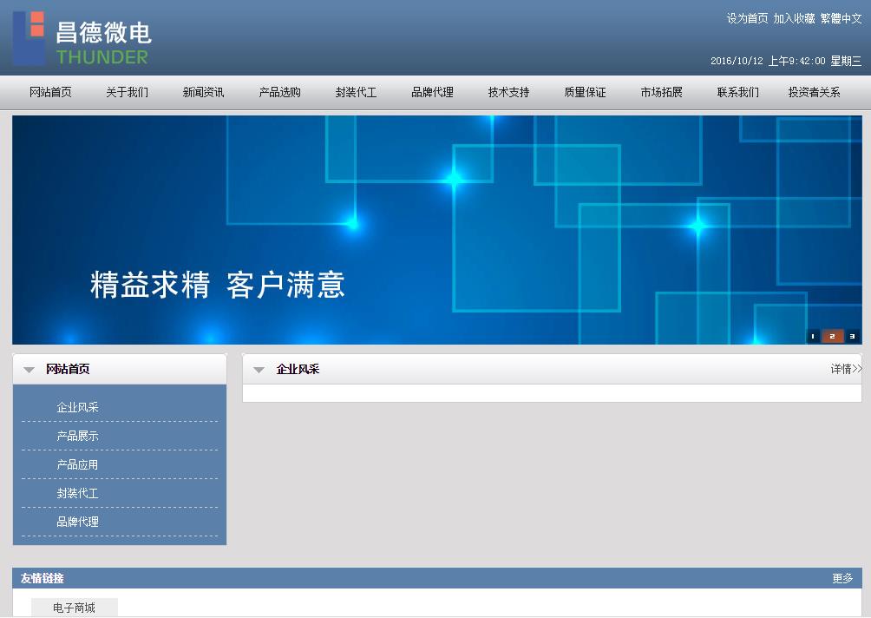Image resolution: width=871 pixels, height=618 pixels.
Task: Click 更多 in the 友情链接 bar
Action: pyautogui.click(x=842, y=579)
